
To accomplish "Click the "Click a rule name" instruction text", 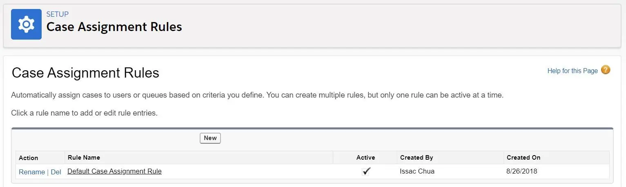I will [x=84, y=113].
